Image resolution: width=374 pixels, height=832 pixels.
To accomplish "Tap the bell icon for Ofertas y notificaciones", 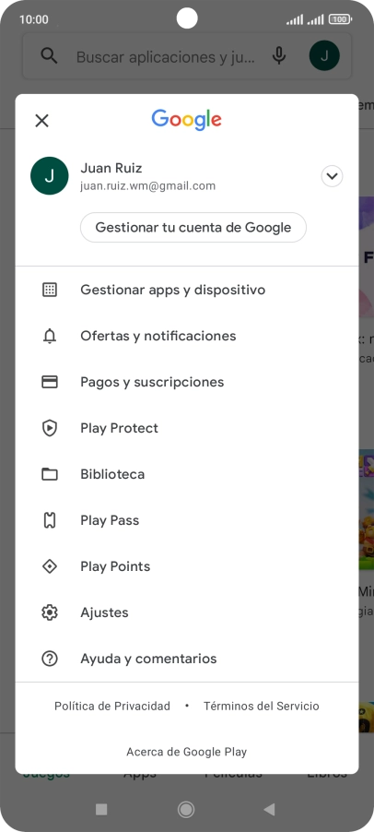I will [x=50, y=336].
